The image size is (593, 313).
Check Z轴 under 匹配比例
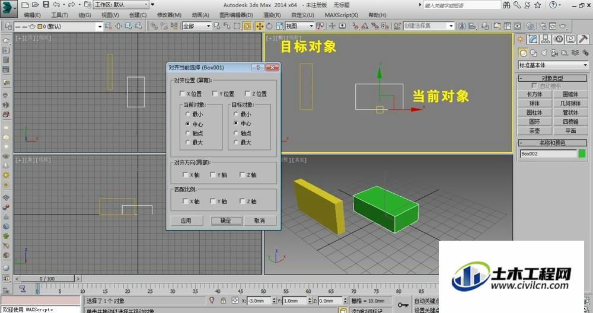click(x=243, y=201)
